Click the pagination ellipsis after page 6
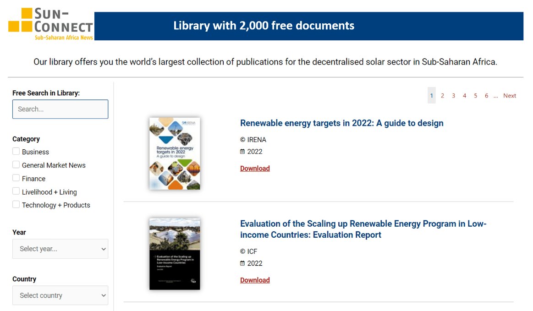The width and height of the screenshot is (533, 311). [495, 96]
